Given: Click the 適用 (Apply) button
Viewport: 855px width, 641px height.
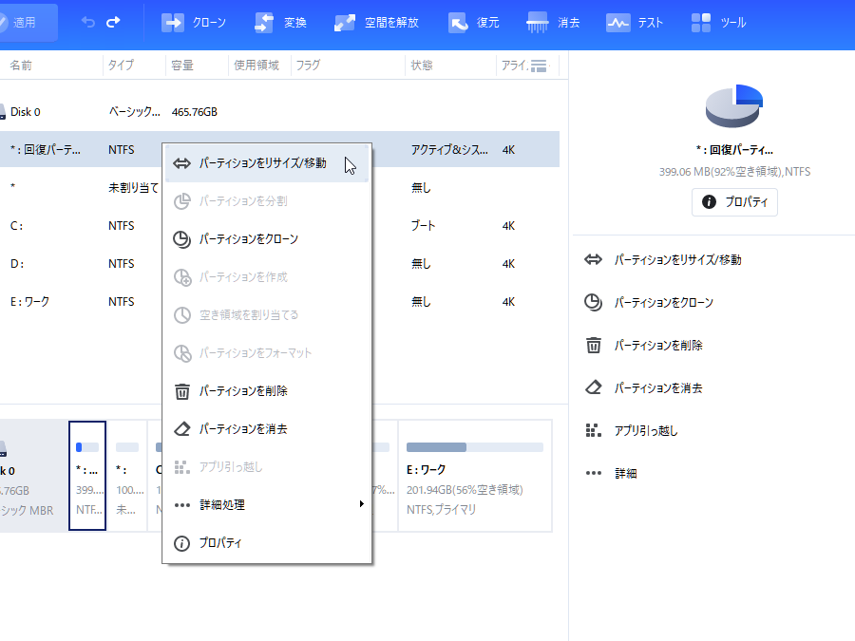Looking at the screenshot, I should pos(27,22).
